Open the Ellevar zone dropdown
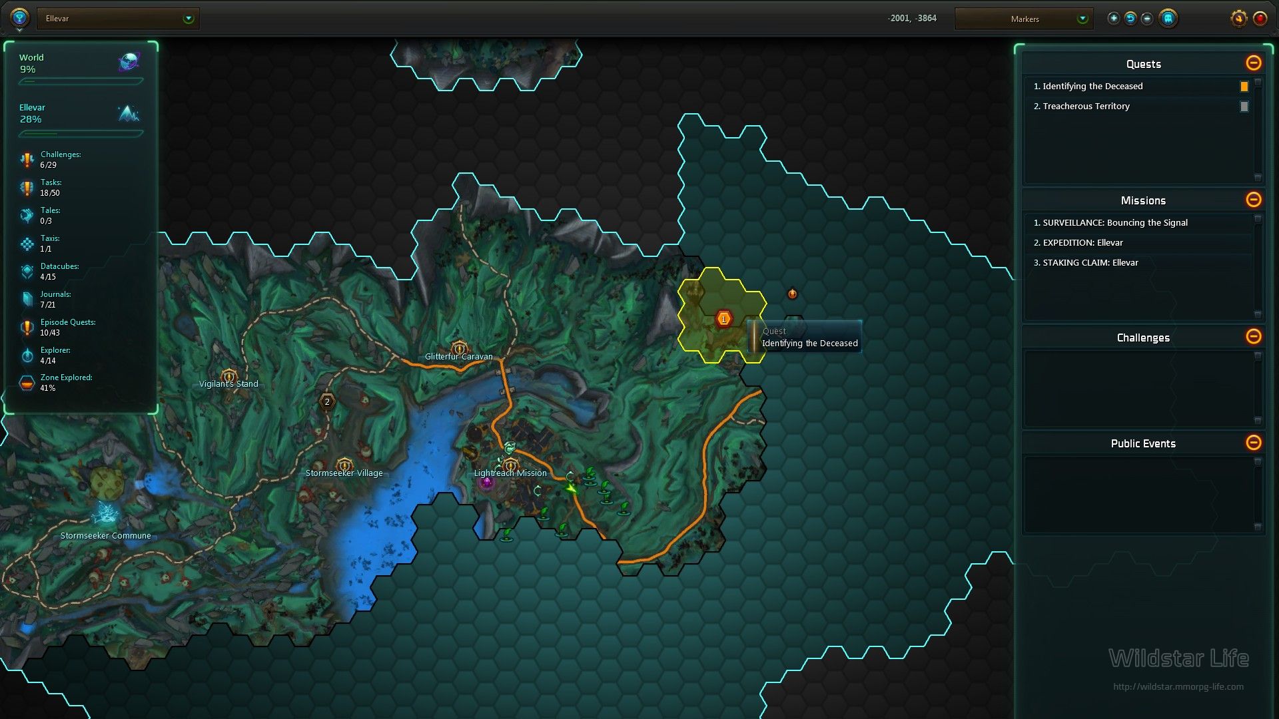The image size is (1279, 719). click(x=118, y=19)
